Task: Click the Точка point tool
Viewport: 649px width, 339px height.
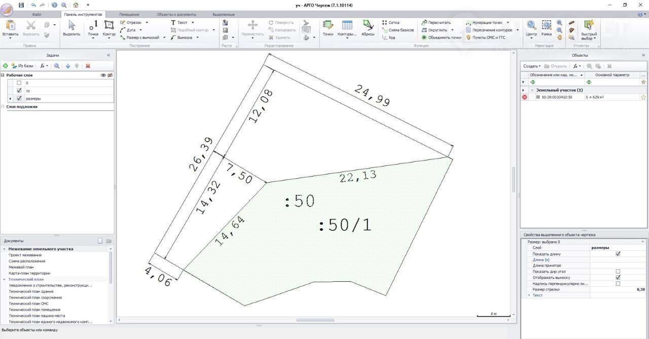Action: coord(93,28)
